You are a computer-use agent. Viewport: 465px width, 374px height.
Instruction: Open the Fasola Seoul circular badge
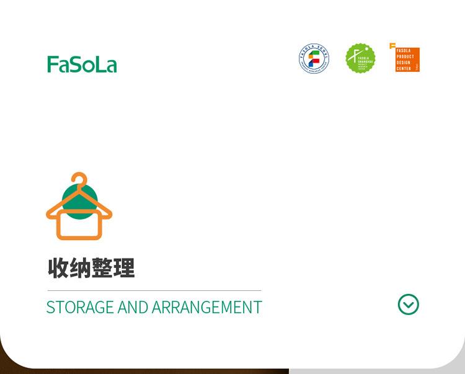point(314,58)
